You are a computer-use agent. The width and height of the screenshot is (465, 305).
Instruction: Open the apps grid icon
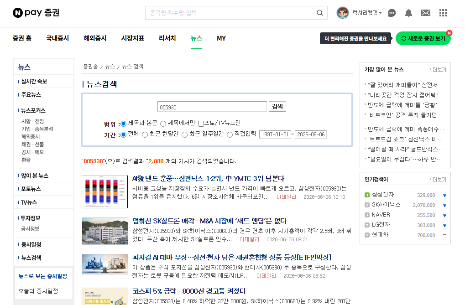click(x=443, y=13)
